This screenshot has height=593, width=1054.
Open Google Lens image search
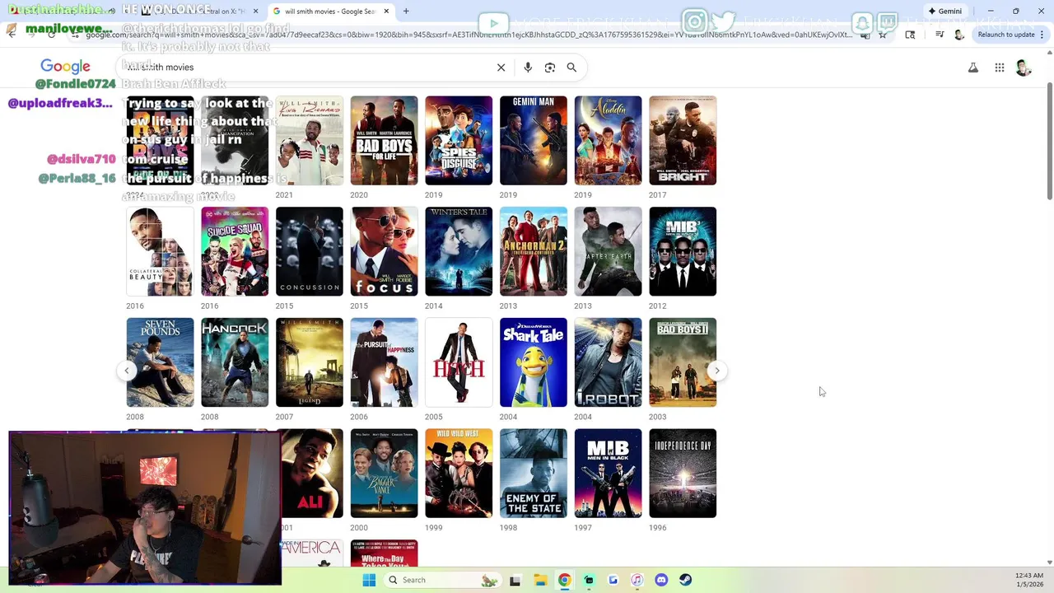click(x=550, y=68)
